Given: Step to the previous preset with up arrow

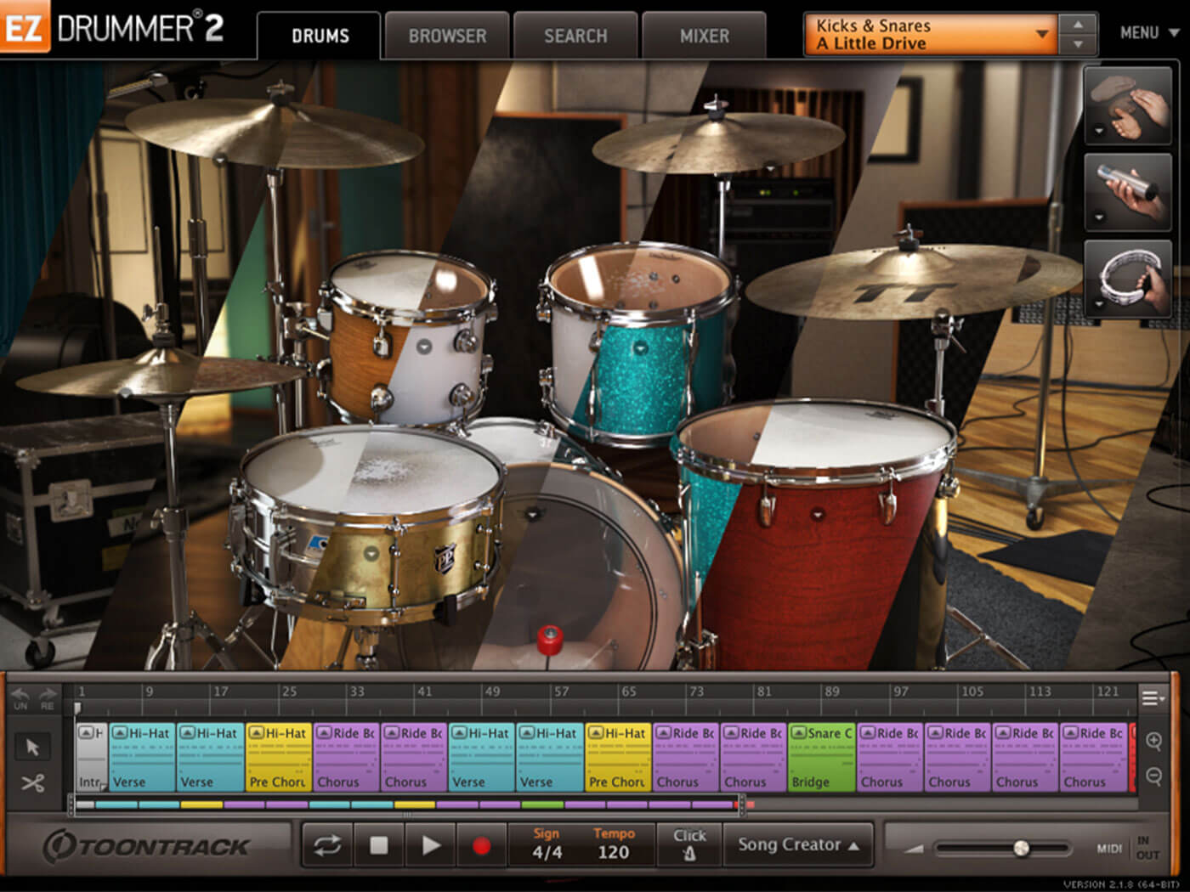Looking at the screenshot, I should click(x=1078, y=25).
